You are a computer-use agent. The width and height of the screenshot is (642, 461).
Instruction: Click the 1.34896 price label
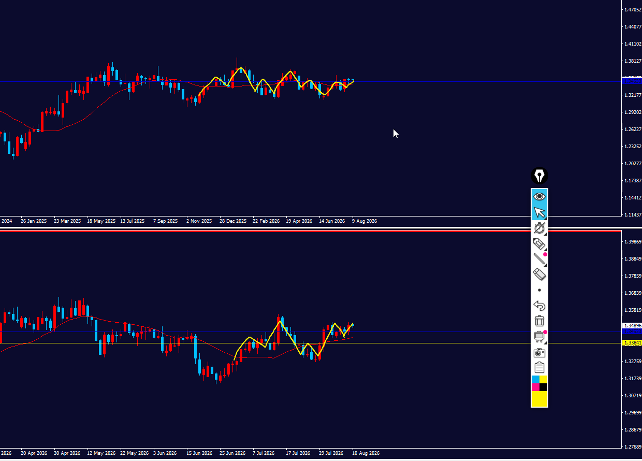coord(632,326)
